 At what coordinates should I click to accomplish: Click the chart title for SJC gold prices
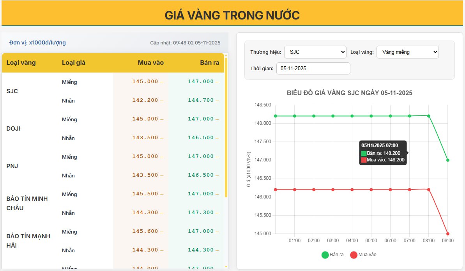(x=349, y=93)
